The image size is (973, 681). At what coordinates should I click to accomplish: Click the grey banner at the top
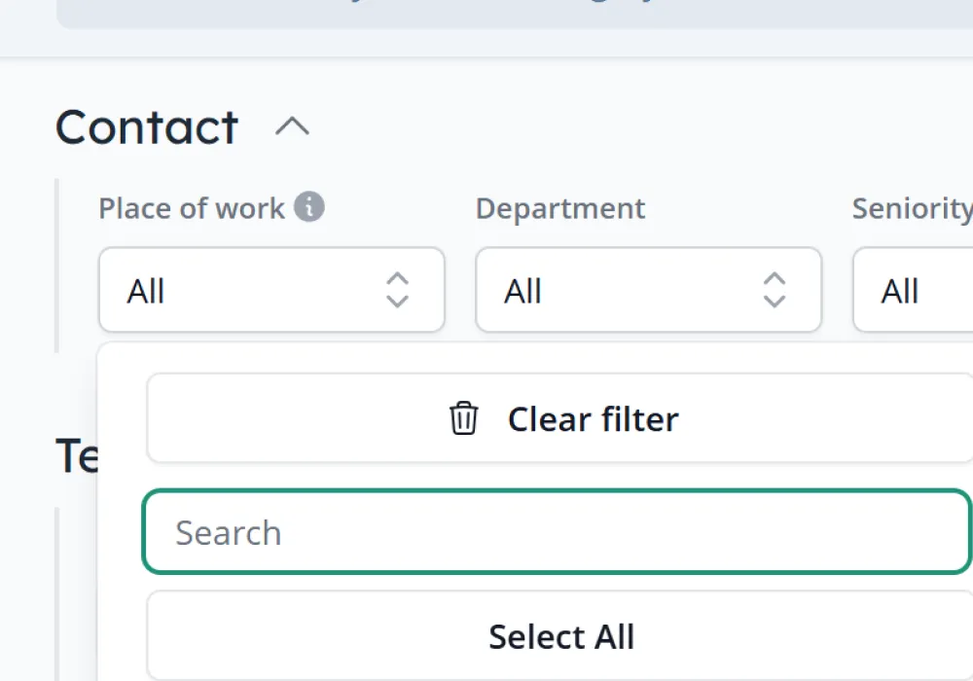tap(515, 14)
